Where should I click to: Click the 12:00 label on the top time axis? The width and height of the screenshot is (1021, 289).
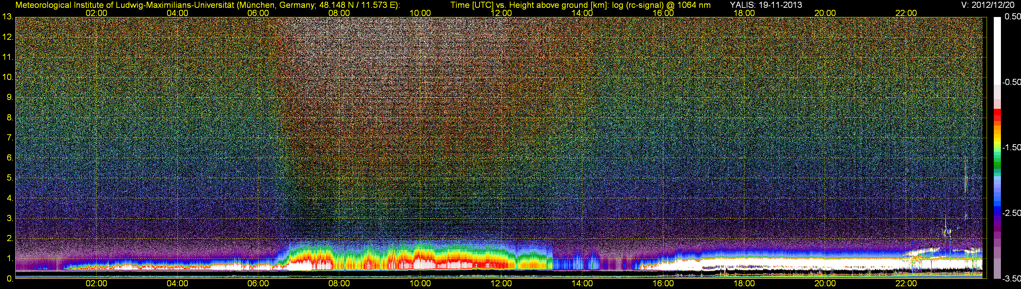tap(501, 13)
